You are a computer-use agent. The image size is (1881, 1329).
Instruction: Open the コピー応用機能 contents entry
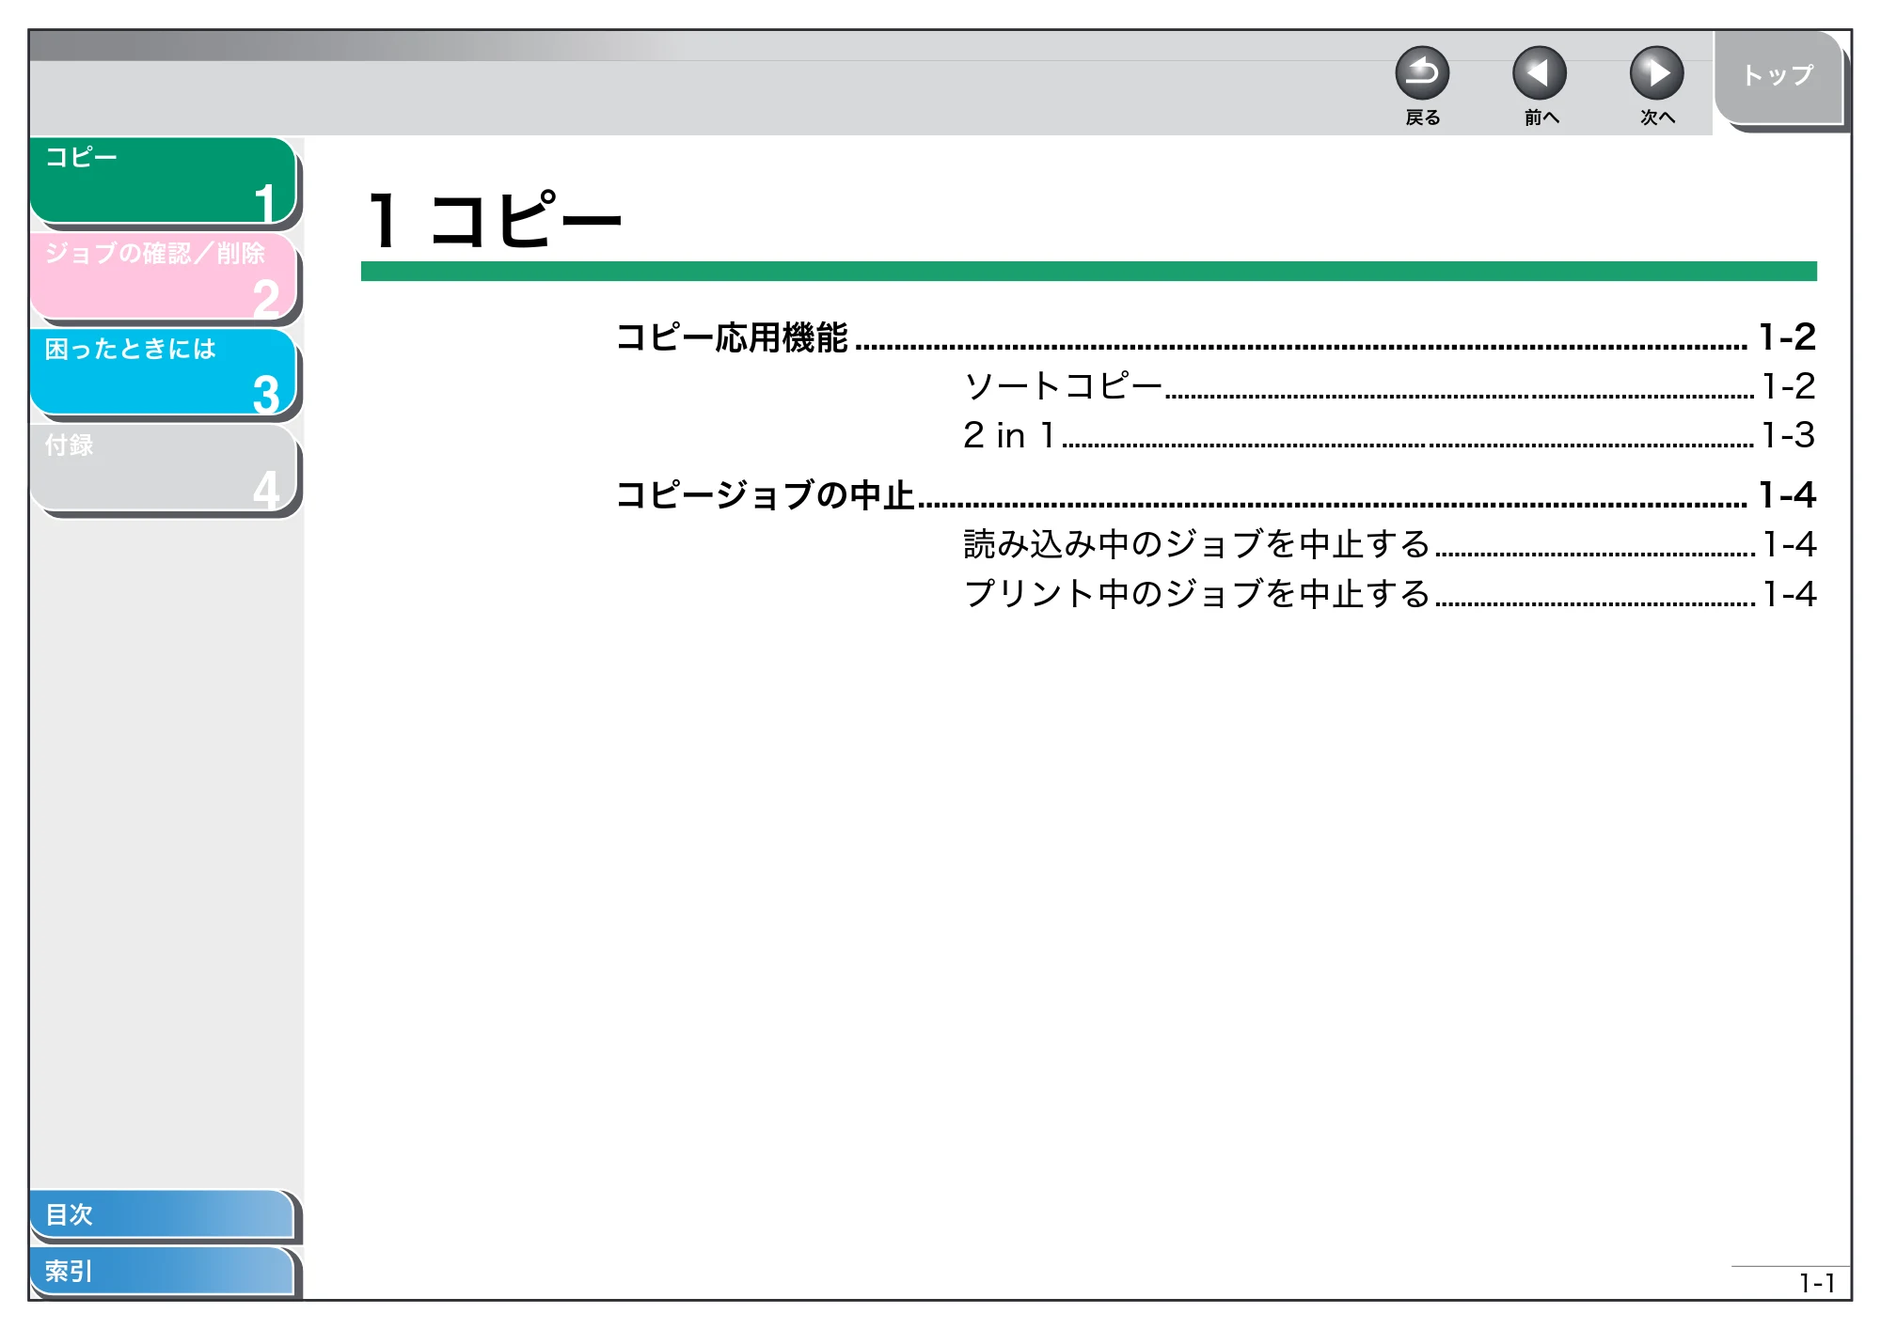1215,337
